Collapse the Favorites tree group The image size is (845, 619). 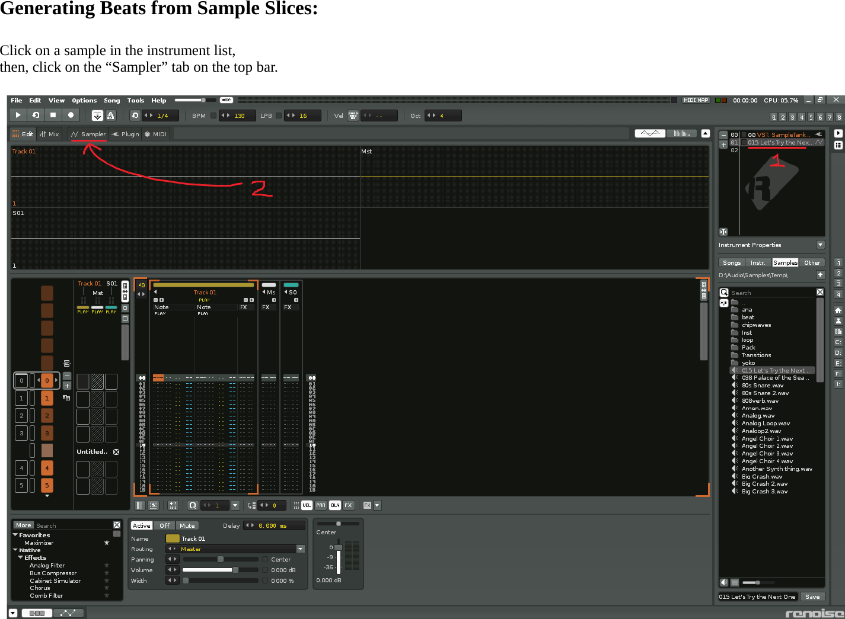(15, 535)
